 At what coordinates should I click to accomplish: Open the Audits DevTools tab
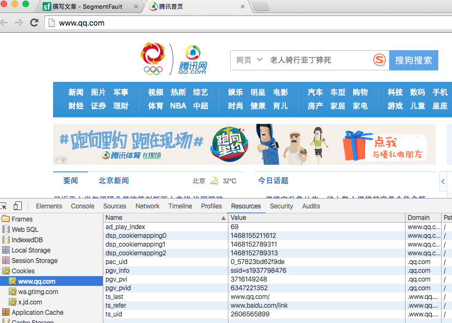pyautogui.click(x=311, y=206)
